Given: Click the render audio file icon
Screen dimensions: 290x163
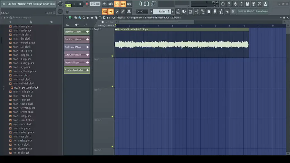Looking at the screenshot, I should coord(253,4).
